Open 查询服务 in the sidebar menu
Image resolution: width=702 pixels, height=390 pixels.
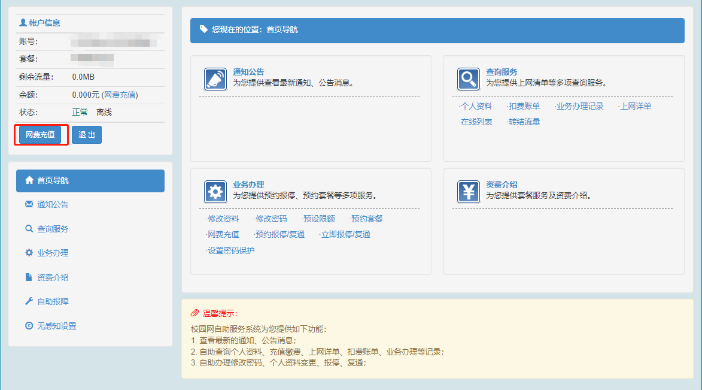pos(53,229)
